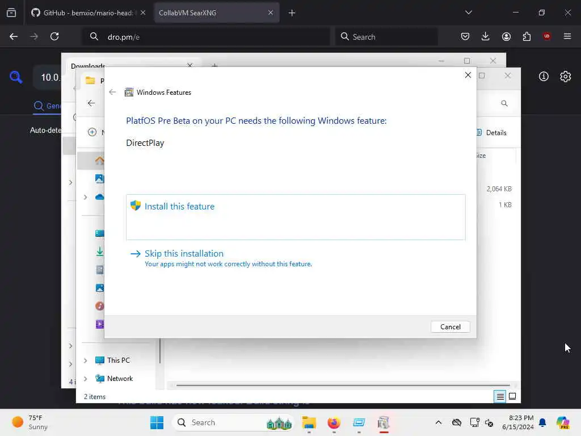The image size is (581, 436).
Task: Open SearXNG preferences gear icon
Action: [x=566, y=77]
